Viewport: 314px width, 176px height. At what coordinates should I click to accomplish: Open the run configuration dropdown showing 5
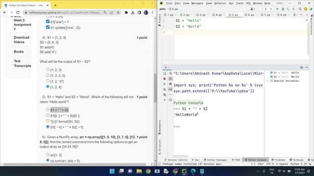[266, 9]
